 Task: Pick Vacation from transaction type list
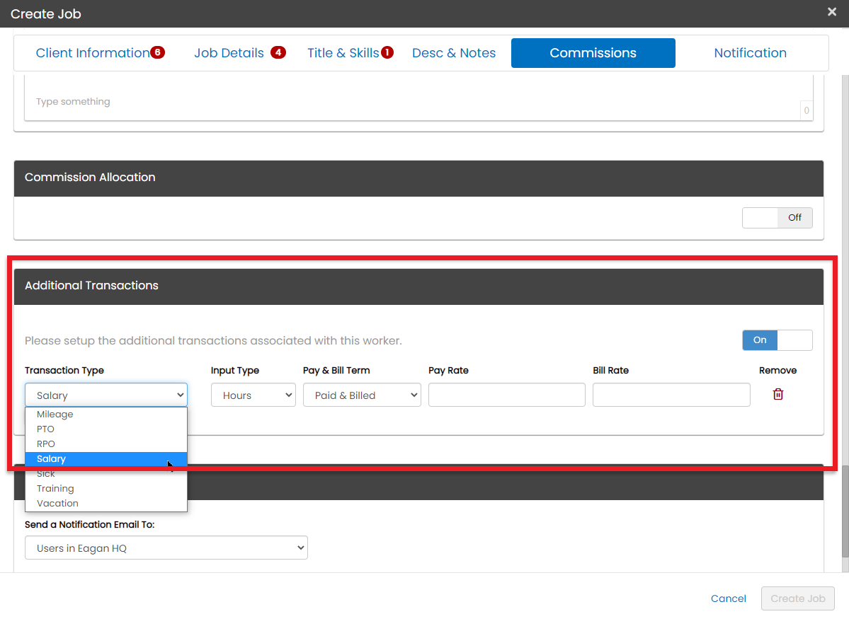[106, 504]
